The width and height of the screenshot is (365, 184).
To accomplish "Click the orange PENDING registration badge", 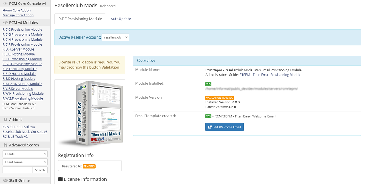I will tap(89, 166).
